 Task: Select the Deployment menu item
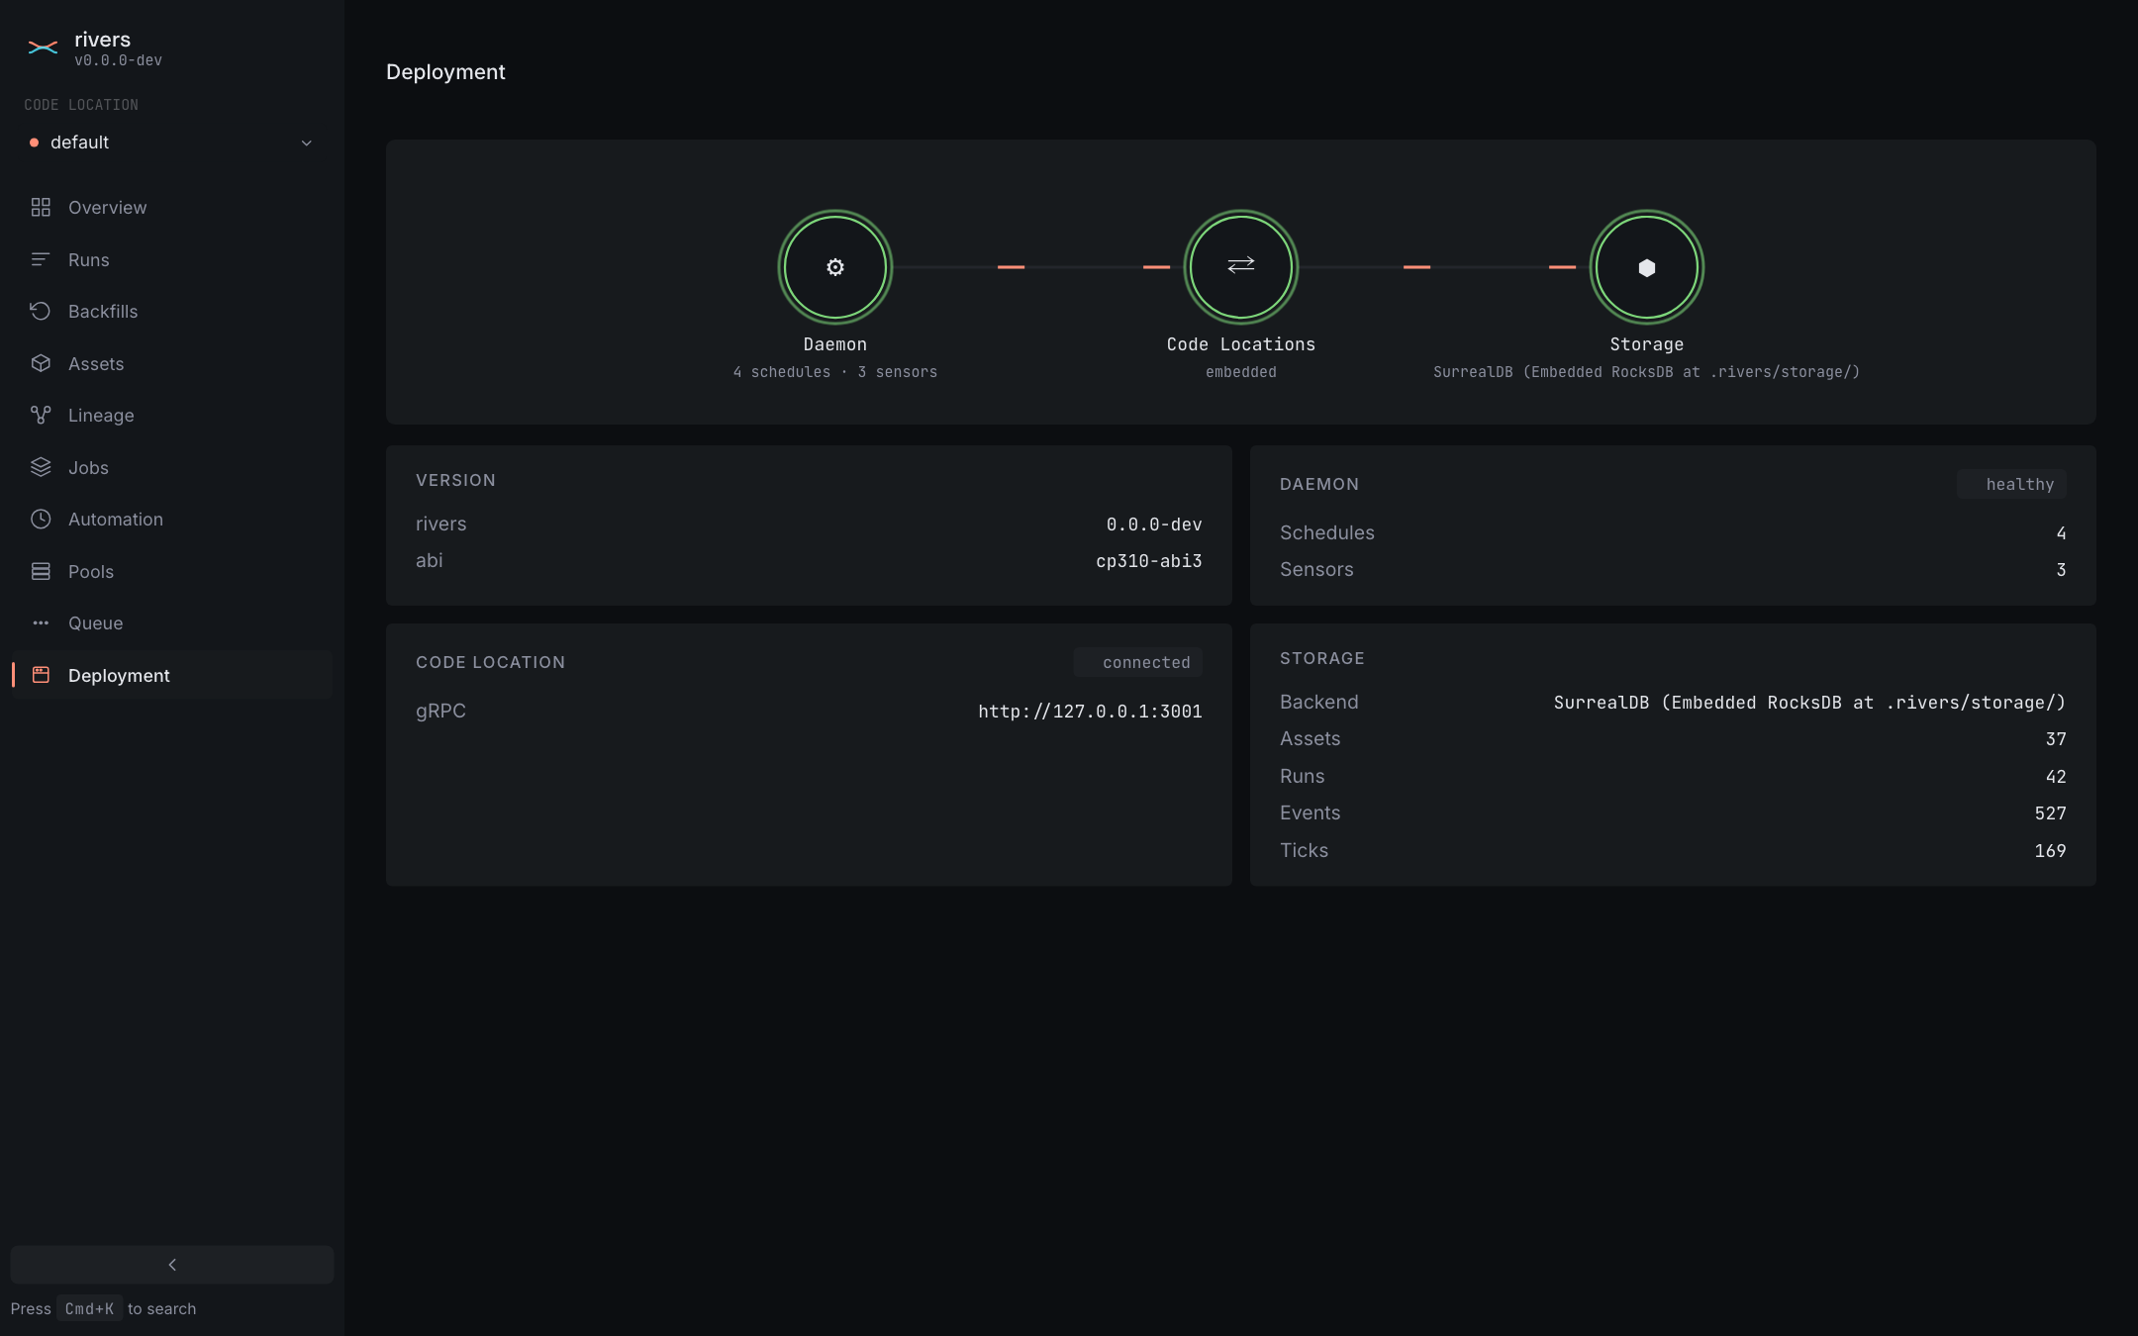click(x=171, y=675)
